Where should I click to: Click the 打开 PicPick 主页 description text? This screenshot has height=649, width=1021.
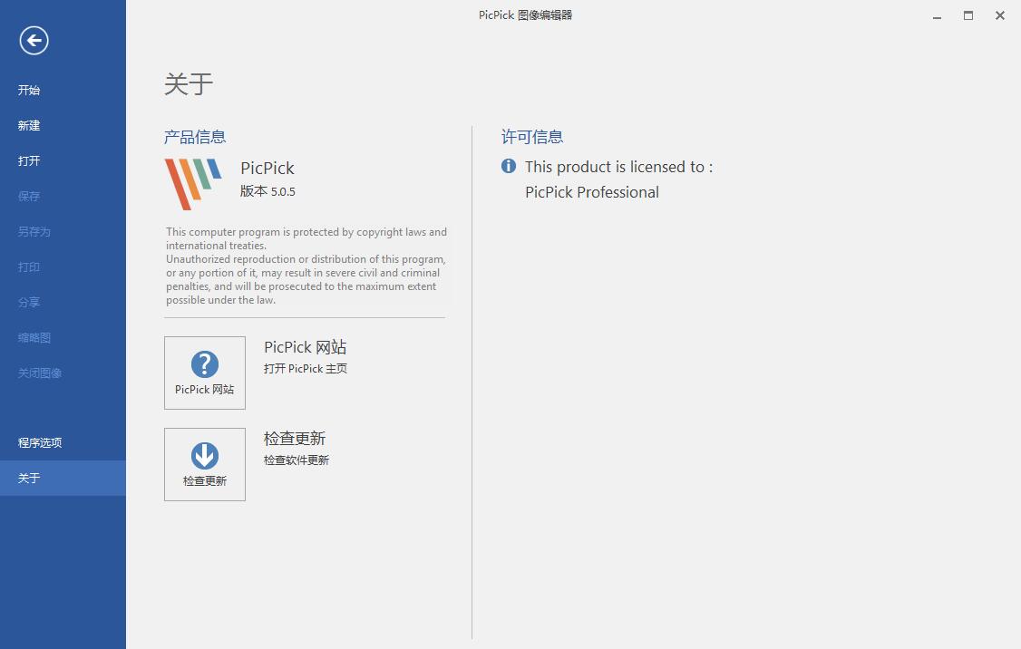click(x=306, y=368)
